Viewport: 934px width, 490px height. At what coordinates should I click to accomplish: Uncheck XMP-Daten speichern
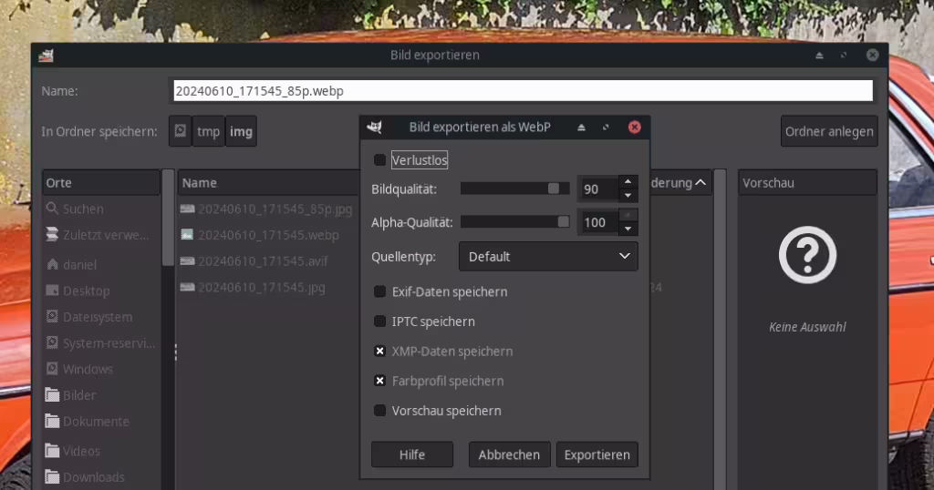(x=379, y=351)
